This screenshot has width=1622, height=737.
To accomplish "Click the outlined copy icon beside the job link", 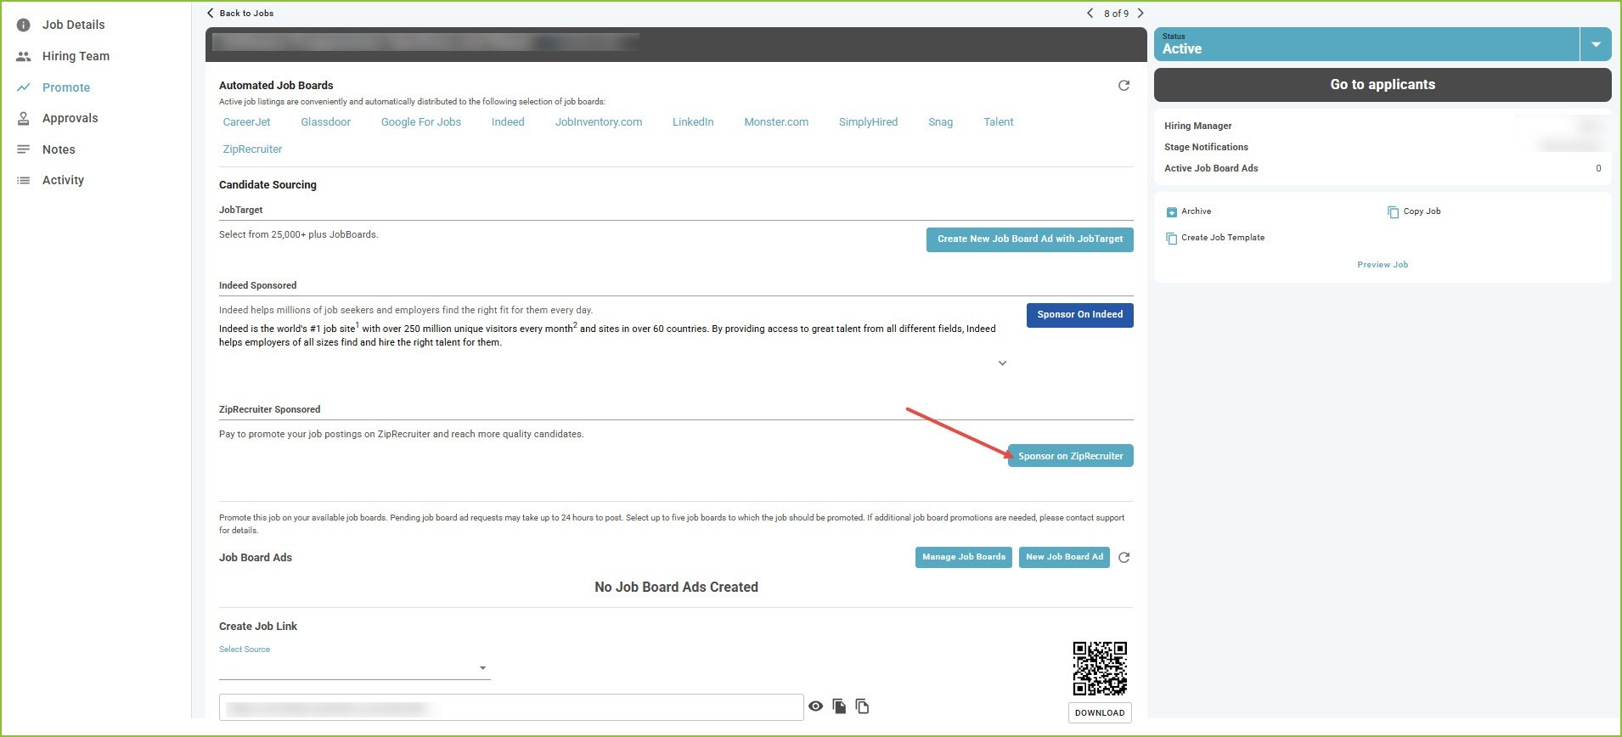I will [x=862, y=706].
